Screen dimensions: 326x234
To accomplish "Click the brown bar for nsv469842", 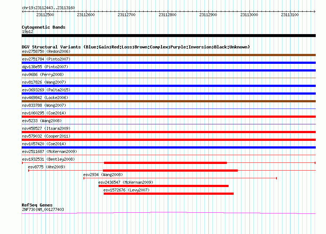I will [x=168, y=101].
